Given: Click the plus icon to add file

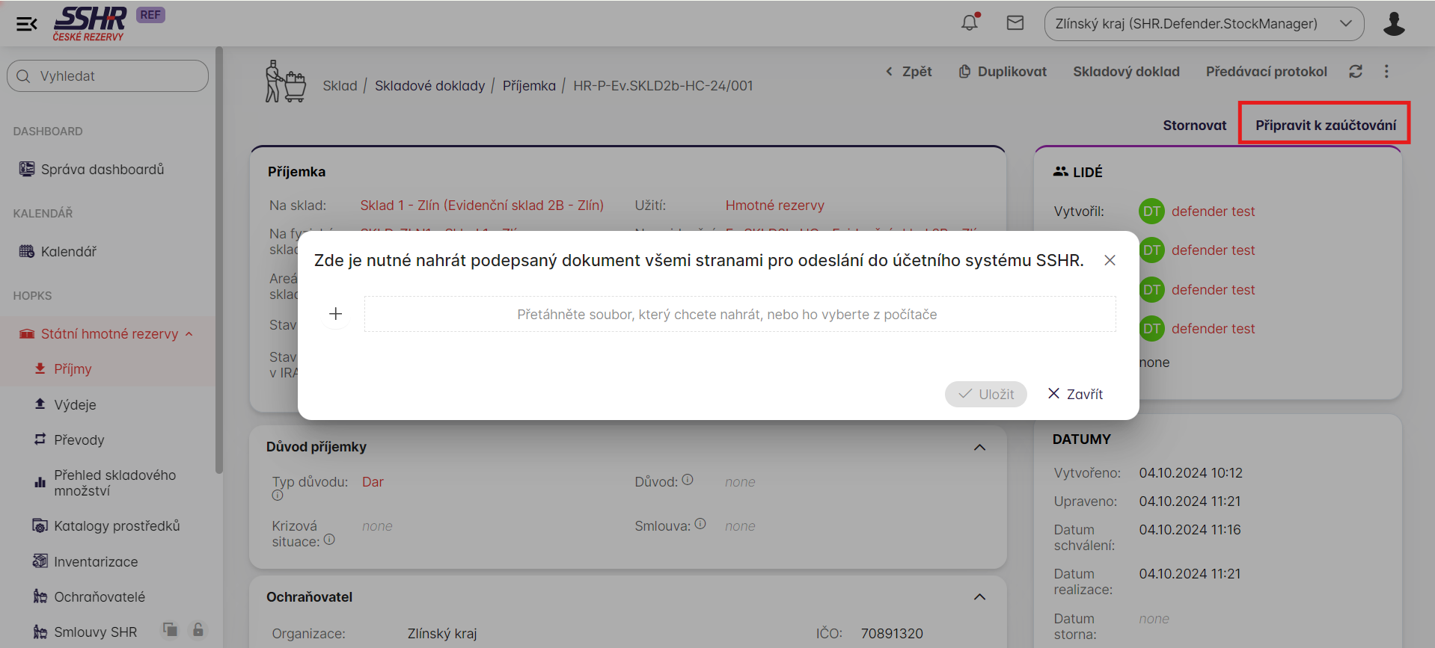Looking at the screenshot, I should [336, 314].
